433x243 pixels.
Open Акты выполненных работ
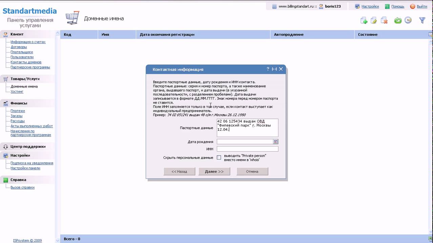pyautogui.click(x=32, y=126)
